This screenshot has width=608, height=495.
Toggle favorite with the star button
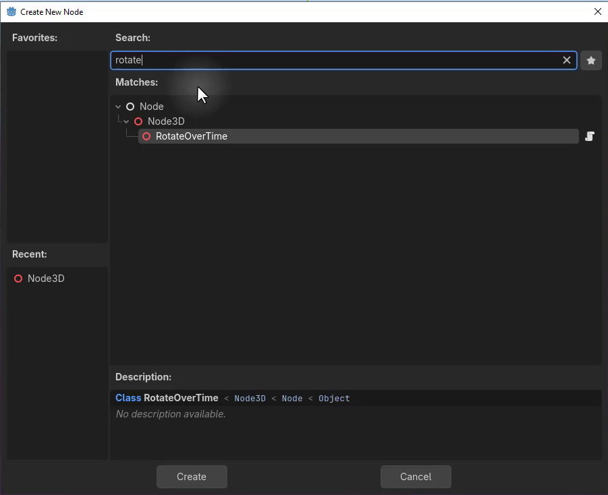pos(591,61)
